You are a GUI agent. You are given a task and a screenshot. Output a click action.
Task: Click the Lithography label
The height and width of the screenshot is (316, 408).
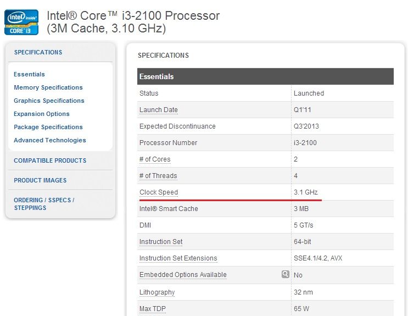pos(157,292)
